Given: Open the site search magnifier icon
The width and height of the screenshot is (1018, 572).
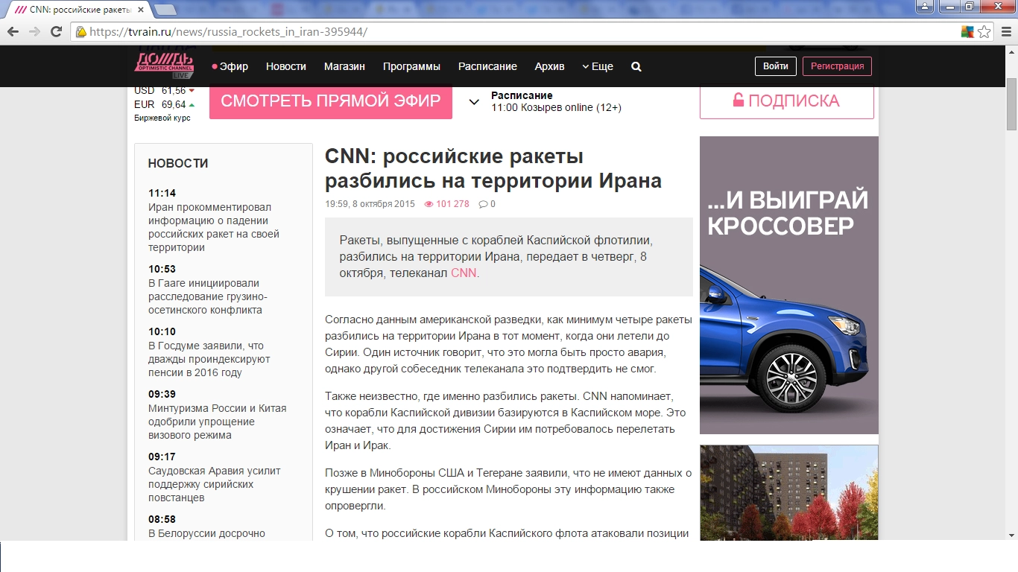Looking at the screenshot, I should click(x=636, y=66).
